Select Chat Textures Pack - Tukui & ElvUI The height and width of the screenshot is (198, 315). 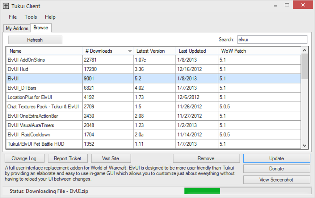pos(153,107)
